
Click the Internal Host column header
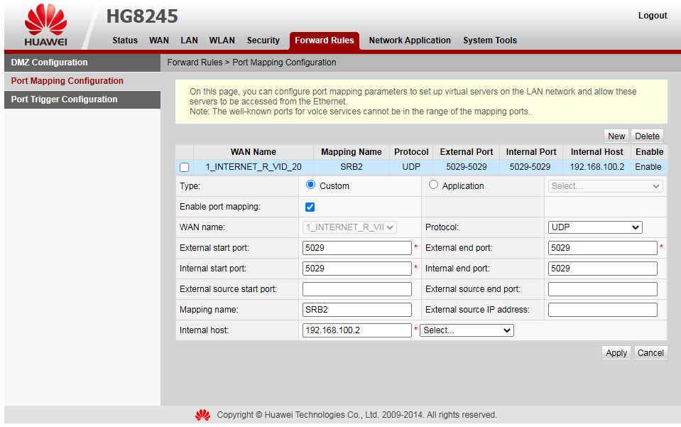point(597,152)
